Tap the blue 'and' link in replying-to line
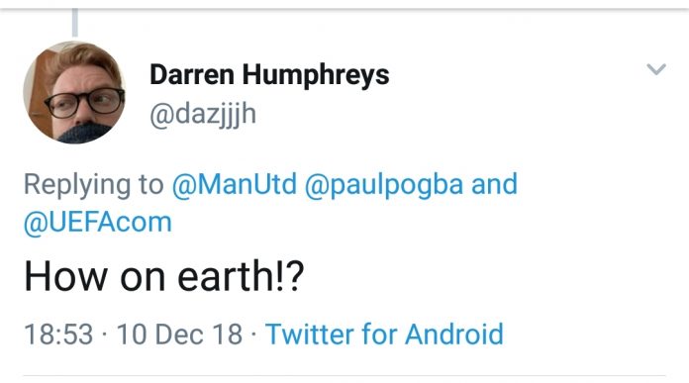The height and width of the screenshot is (383, 689). pyautogui.click(x=494, y=184)
